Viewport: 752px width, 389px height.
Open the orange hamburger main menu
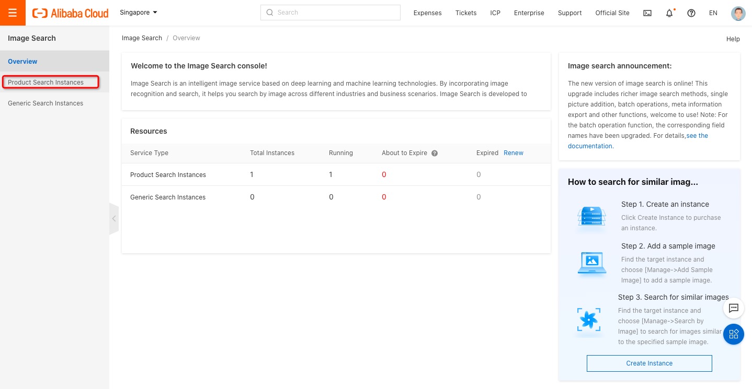pos(13,13)
